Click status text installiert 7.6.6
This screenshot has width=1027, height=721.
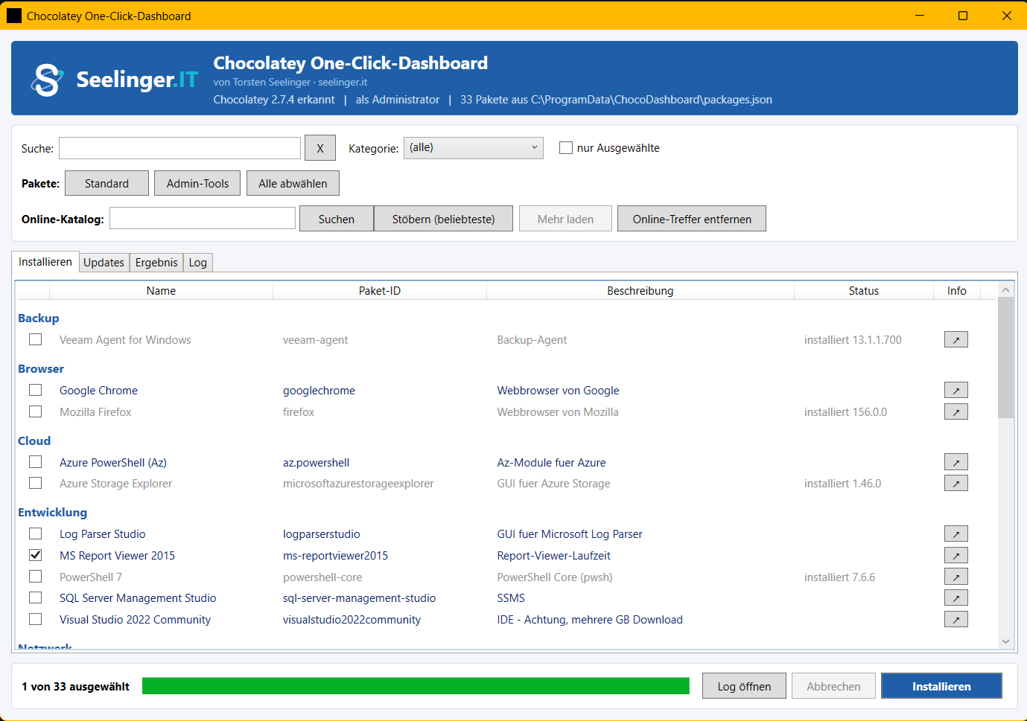click(839, 577)
